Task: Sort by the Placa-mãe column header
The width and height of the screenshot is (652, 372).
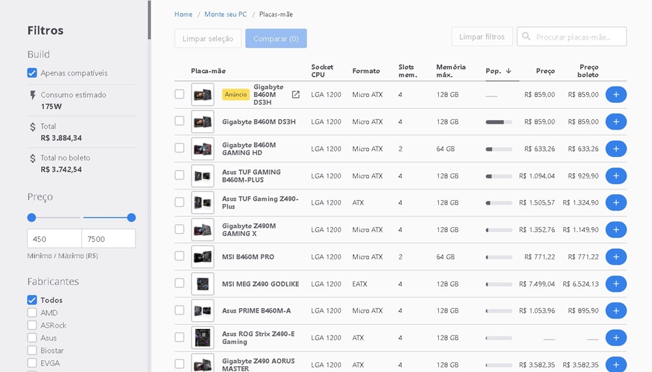Action: (x=208, y=71)
